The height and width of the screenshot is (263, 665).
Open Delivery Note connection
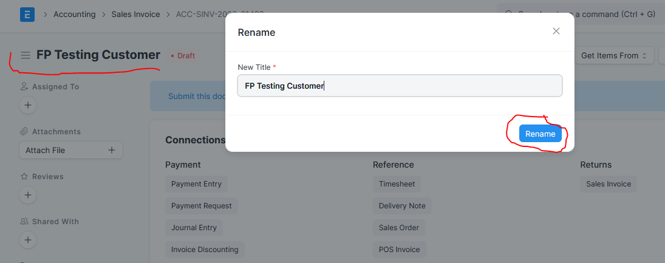tap(402, 206)
